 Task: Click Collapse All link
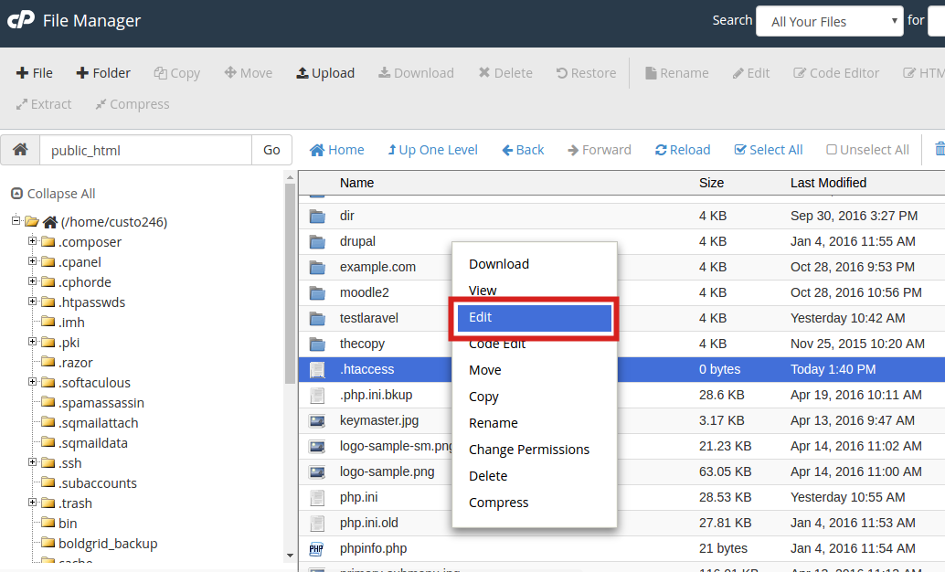[53, 194]
